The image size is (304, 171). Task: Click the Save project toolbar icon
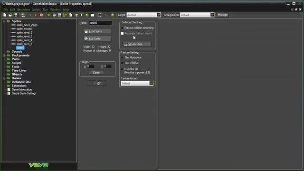(x=16, y=15)
